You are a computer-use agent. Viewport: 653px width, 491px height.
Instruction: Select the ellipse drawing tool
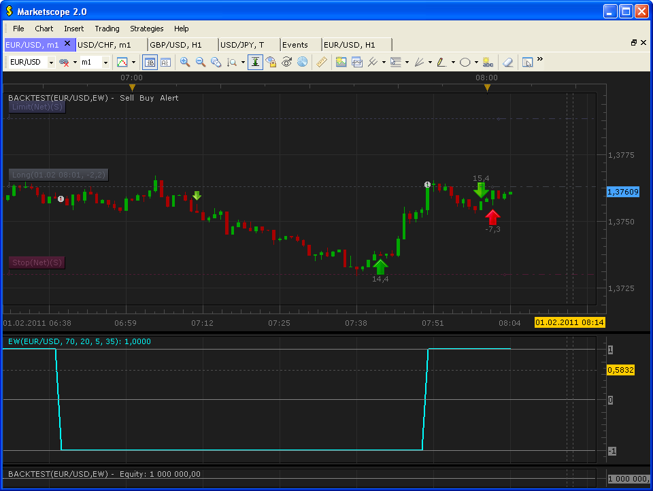pyautogui.click(x=465, y=63)
